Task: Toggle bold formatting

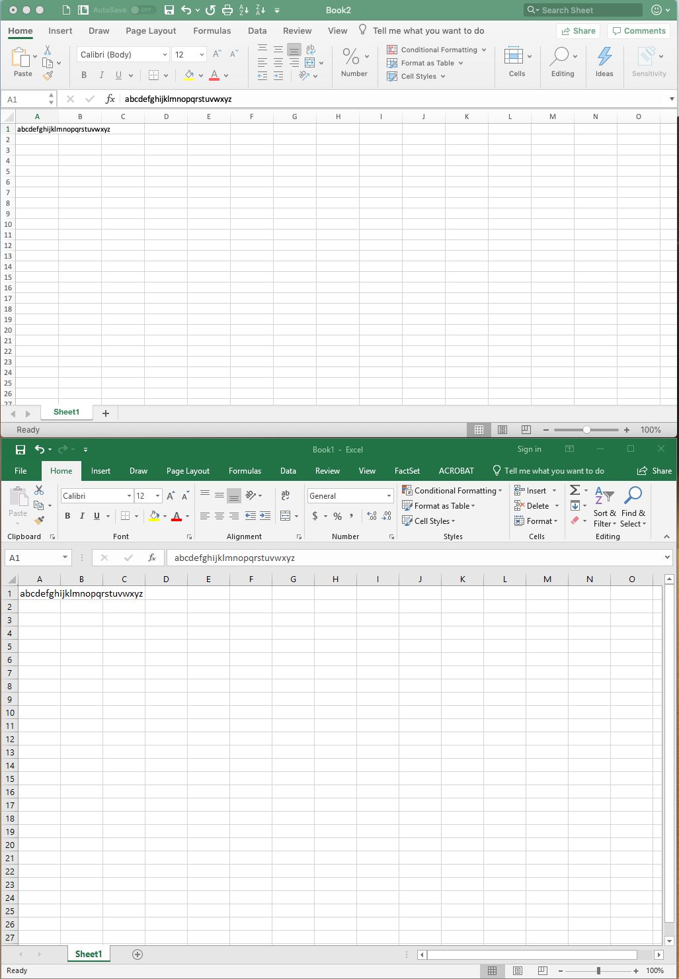Action: (67, 516)
